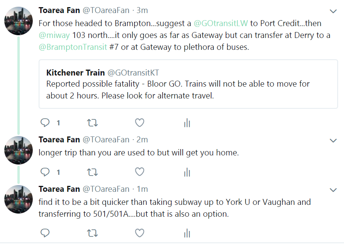Expand the first tweet's more options chevron
This screenshot has width=344, height=244.
pyautogui.click(x=333, y=11)
